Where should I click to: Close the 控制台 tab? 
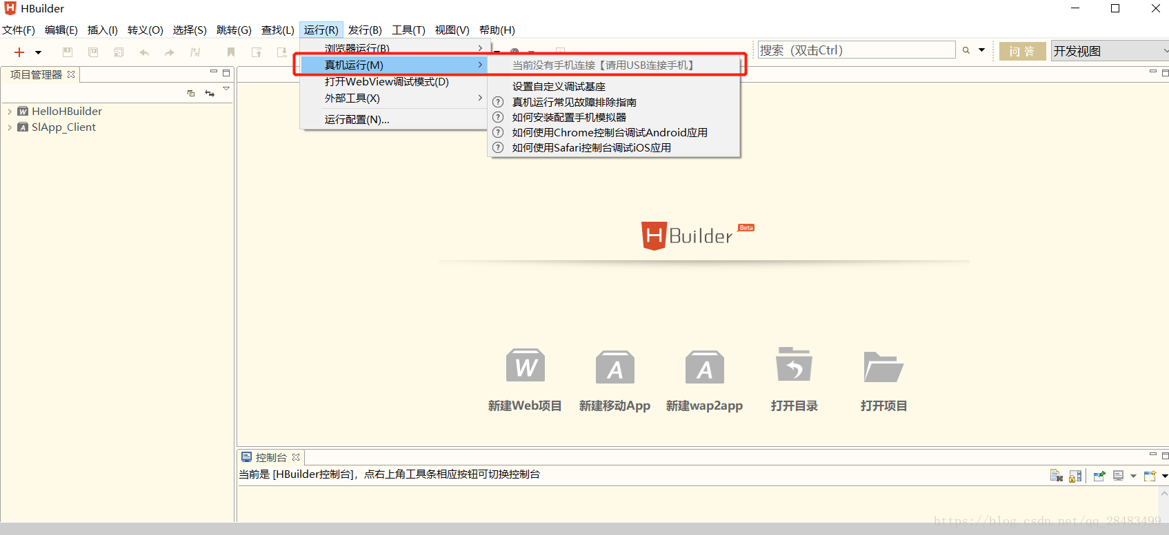tap(296, 457)
